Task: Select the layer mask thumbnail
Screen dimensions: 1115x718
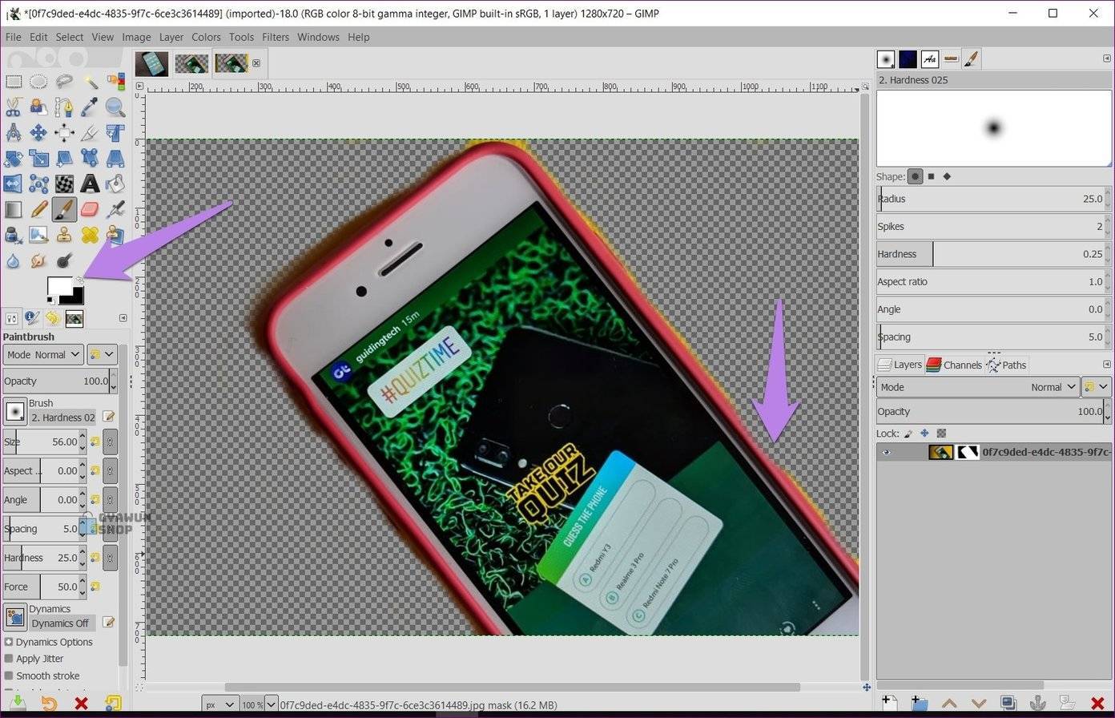Action: tap(968, 452)
